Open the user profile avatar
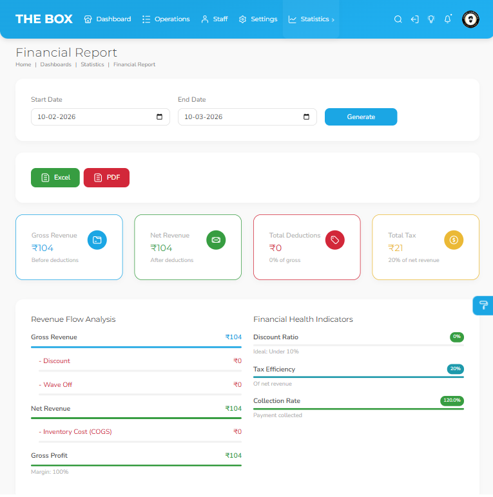 (x=470, y=19)
